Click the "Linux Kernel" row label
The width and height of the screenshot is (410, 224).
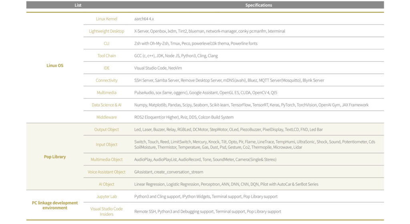(107, 19)
